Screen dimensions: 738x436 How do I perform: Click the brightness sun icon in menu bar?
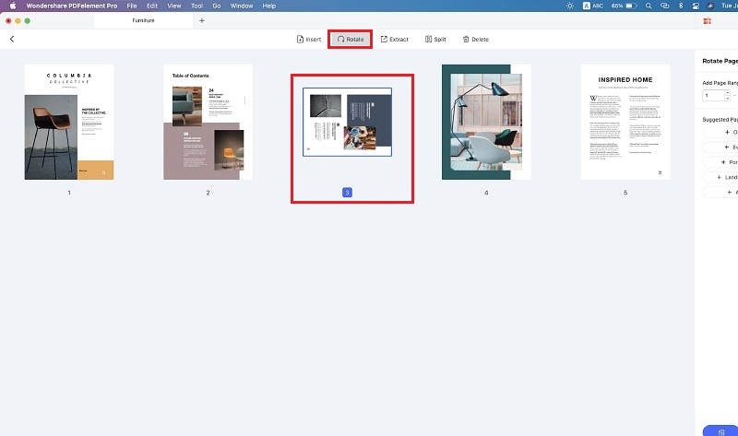tap(570, 6)
